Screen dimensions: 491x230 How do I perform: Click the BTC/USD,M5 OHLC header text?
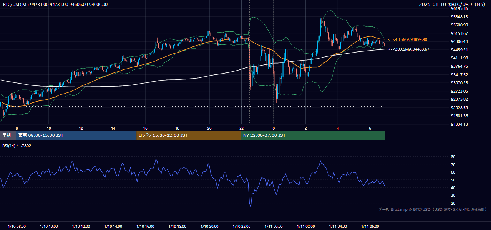[x=55, y=4]
